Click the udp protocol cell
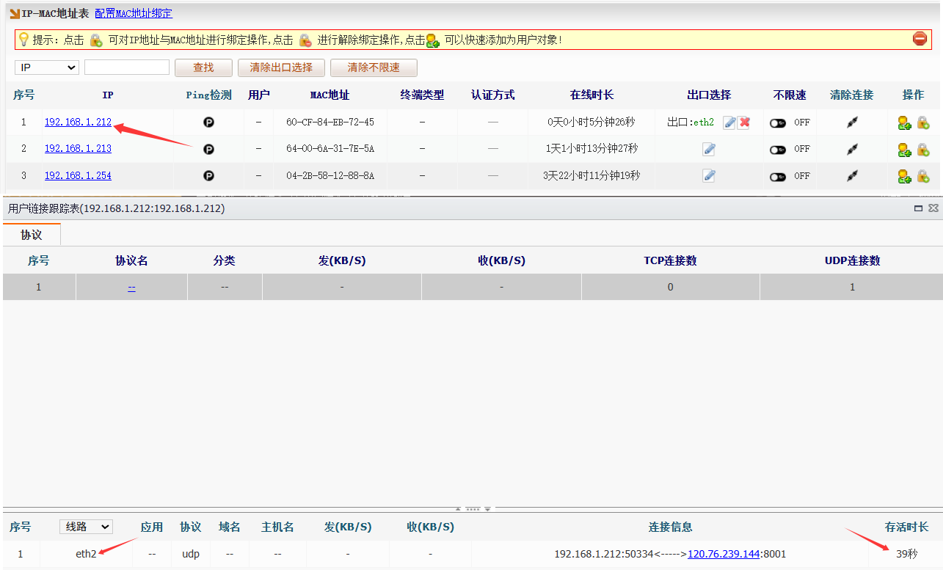This screenshot has width=943, height=570. click(x=191, y=555)
